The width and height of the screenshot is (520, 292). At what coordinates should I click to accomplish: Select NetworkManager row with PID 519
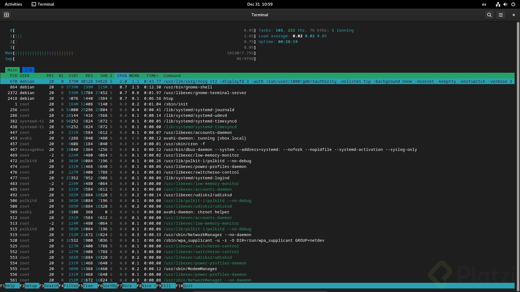[x=257, y=235]
